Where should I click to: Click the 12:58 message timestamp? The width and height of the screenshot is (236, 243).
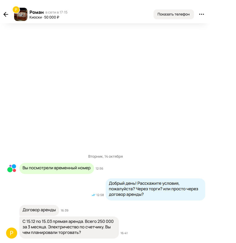(100, 195)
